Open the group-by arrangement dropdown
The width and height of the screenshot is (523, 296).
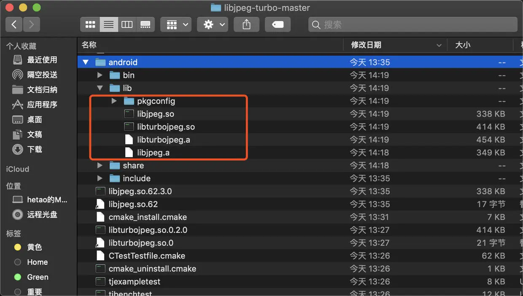176,24
